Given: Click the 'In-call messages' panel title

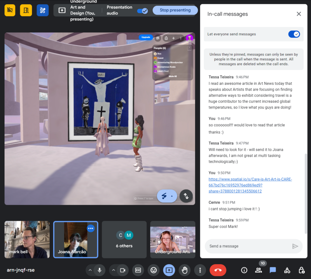Looking at the screenshot, I should [227, 14].
